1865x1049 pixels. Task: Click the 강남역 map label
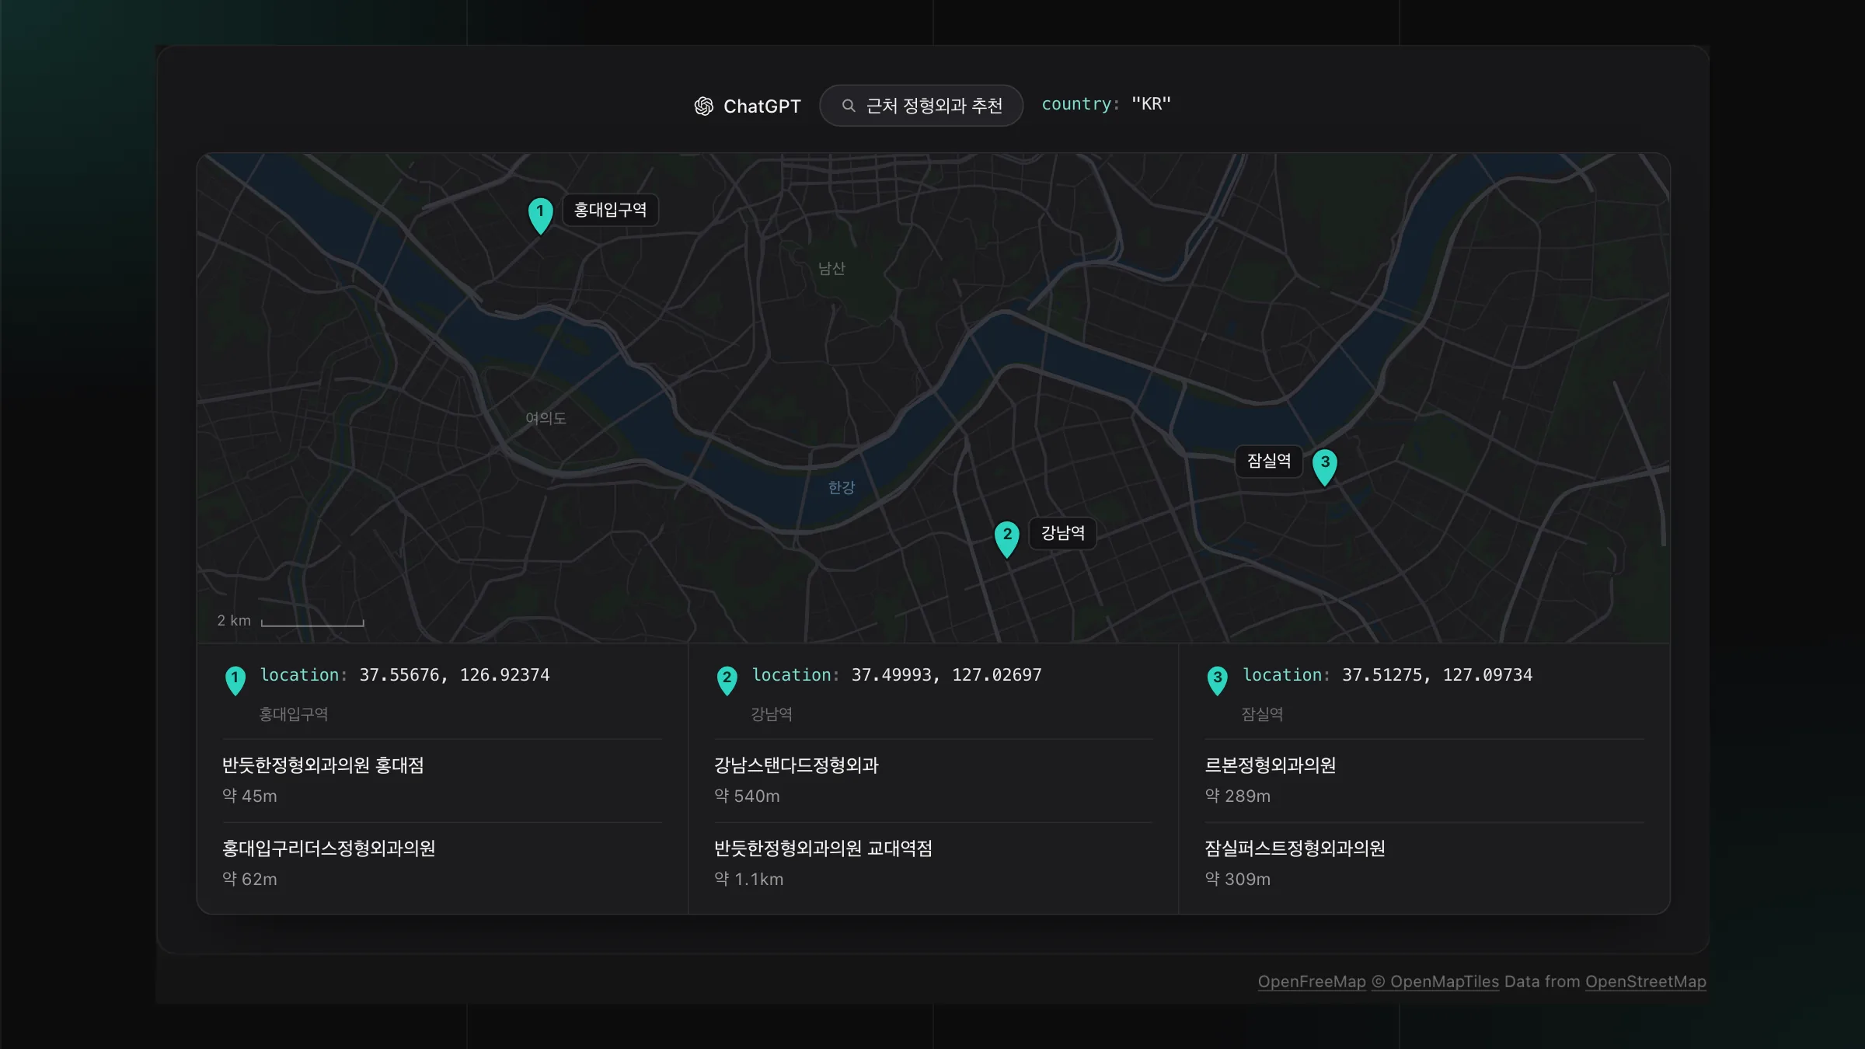(1062, 533)
